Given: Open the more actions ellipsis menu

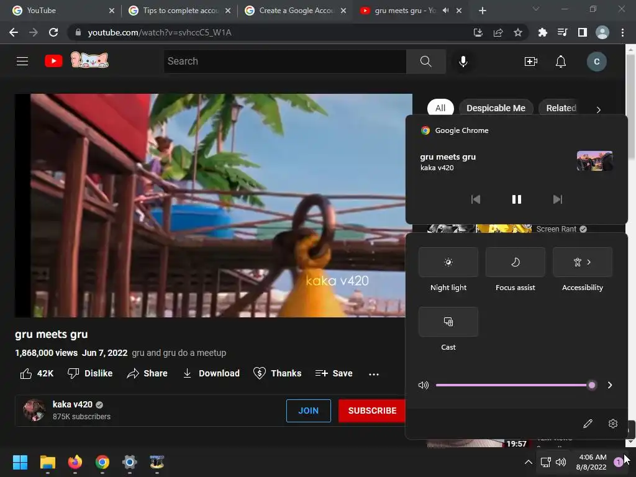Looking at the screenshot, I should point(374,374).
